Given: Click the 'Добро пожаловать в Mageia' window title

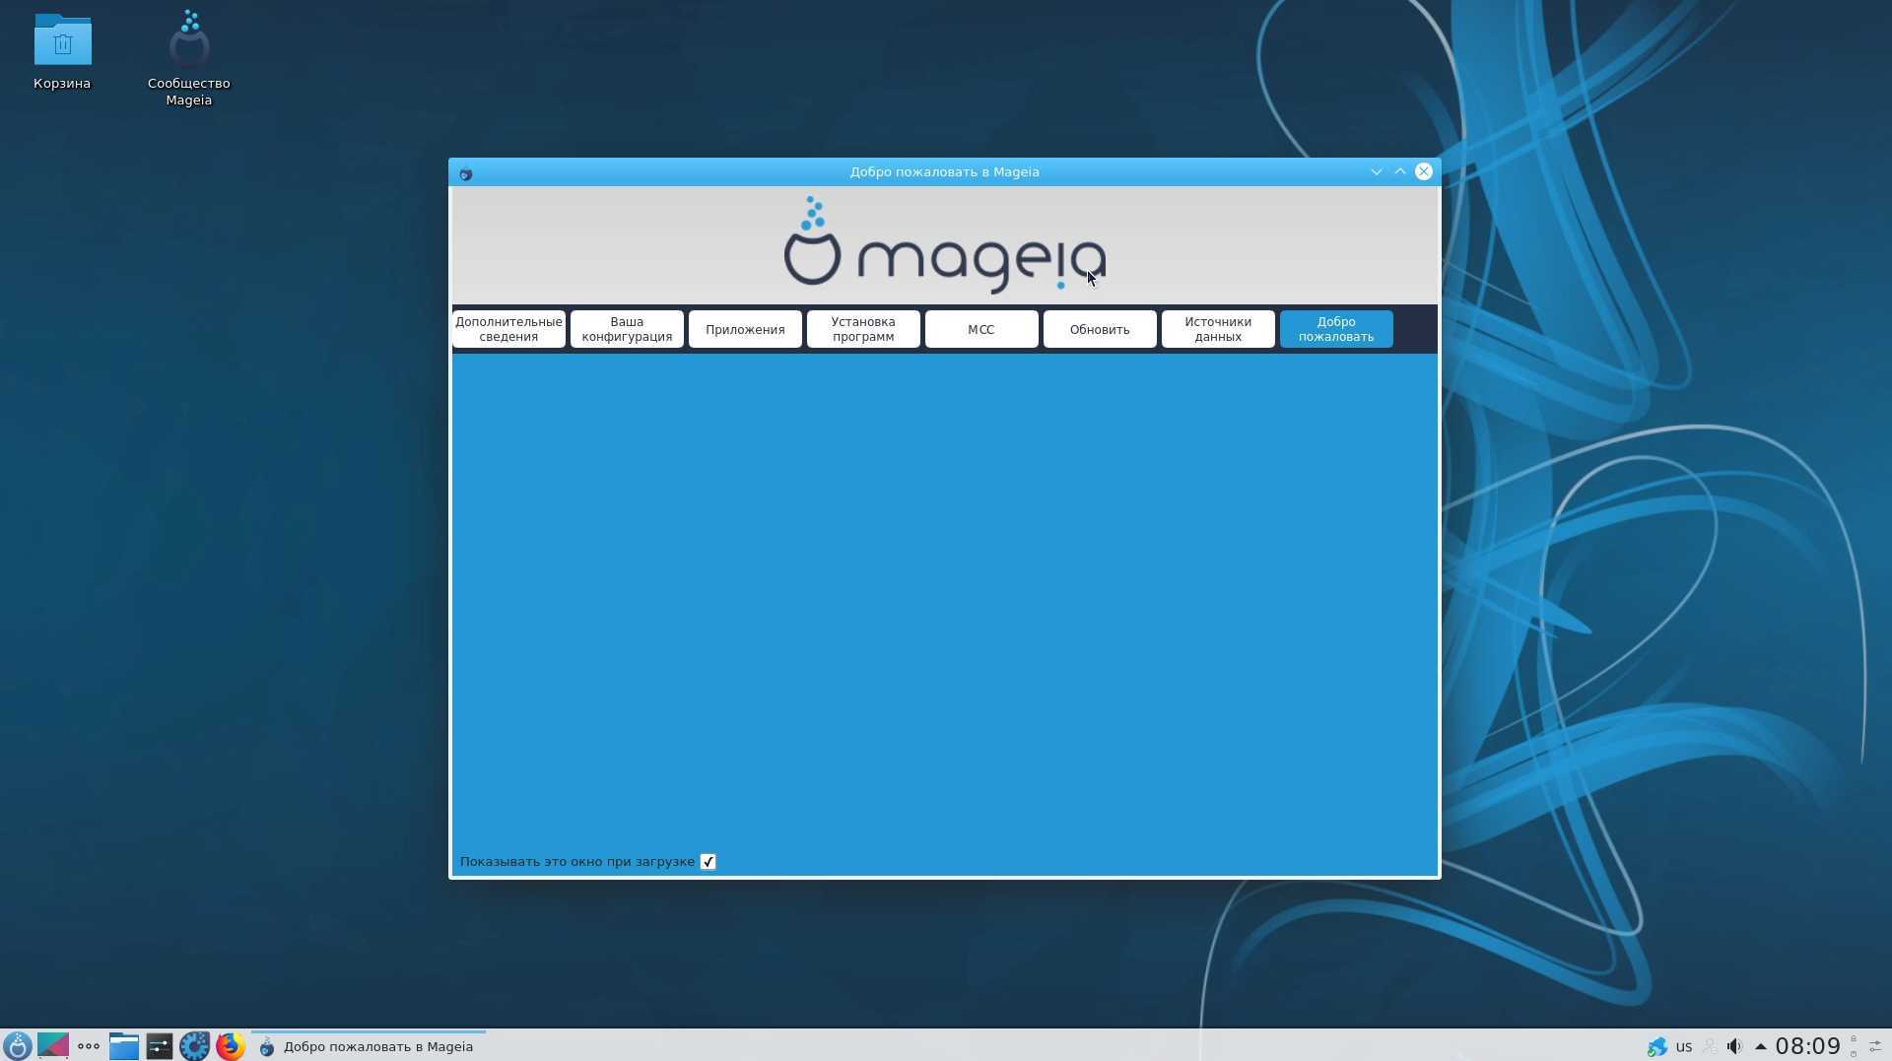Looking at the screenshot, I should click(944, 172).
